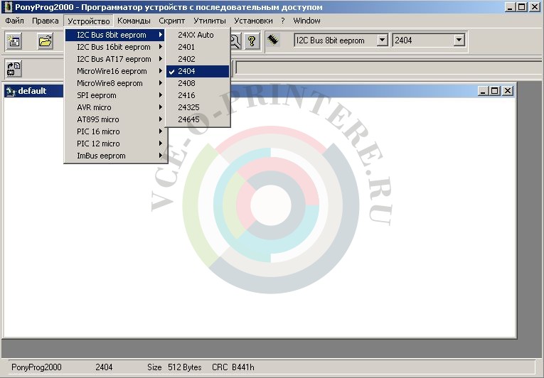Open the Утилиты menu
Viewport: 544px width, 378px height.
pos(210,21)
